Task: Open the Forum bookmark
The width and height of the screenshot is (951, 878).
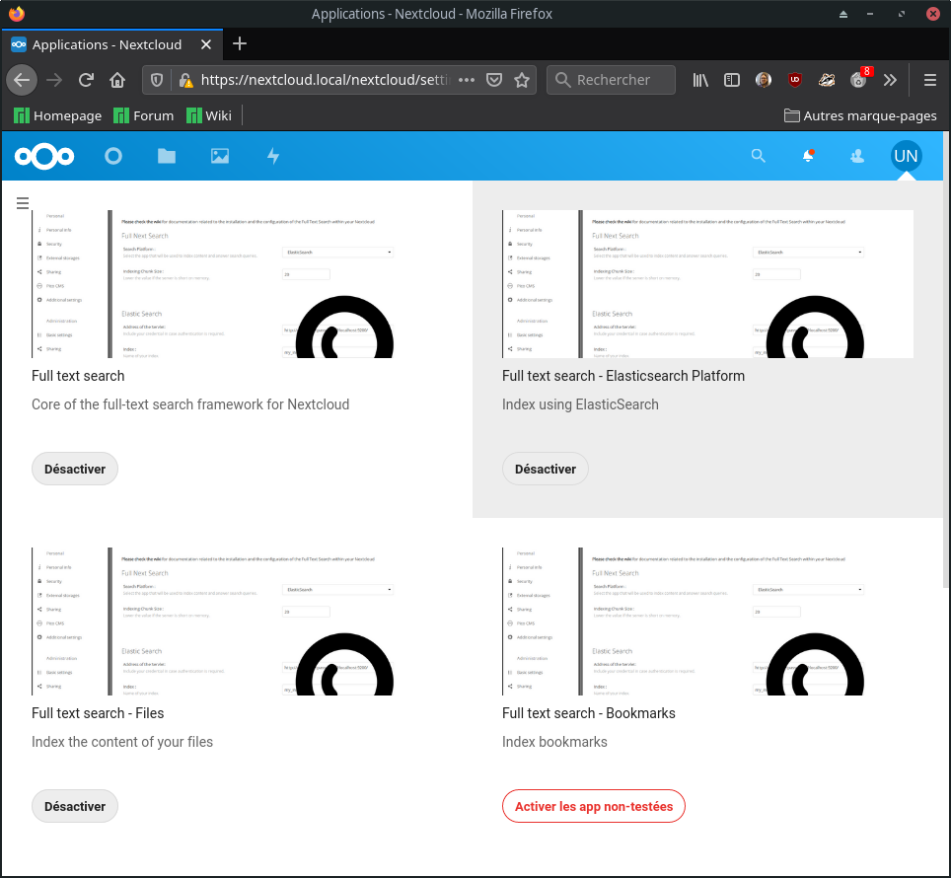Action: [144, 115]
